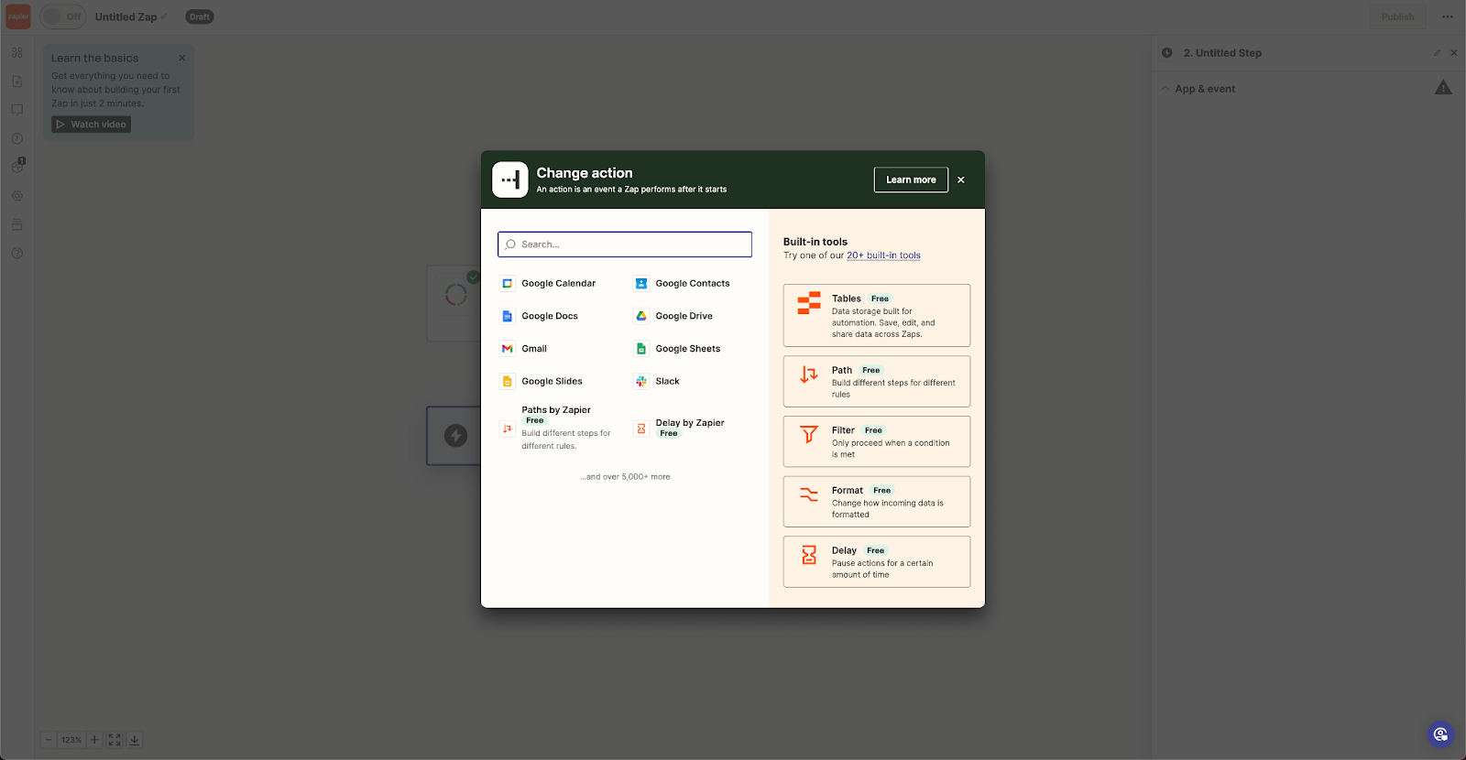1466x760 pixels.
Task: Select Google Slides app
Action: [x=542, y=381]
